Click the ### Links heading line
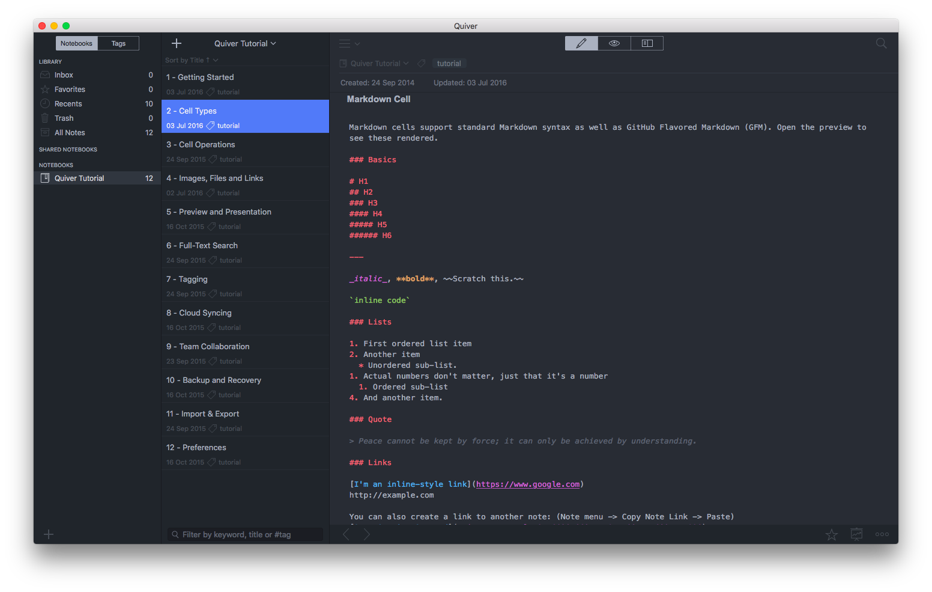Screen dimensions: 932x592 click(370, 463)
